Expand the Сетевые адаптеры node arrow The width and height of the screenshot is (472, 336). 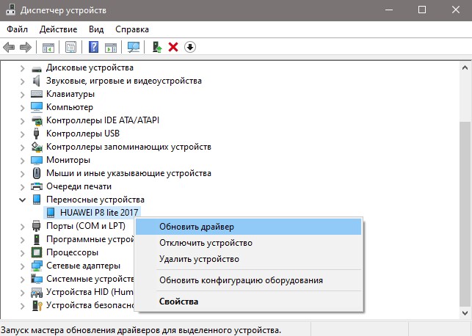pyautogui.click(x=22, y=266)
